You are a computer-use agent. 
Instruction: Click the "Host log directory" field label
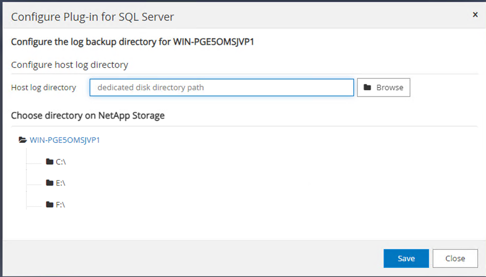[x=43, y=87]
